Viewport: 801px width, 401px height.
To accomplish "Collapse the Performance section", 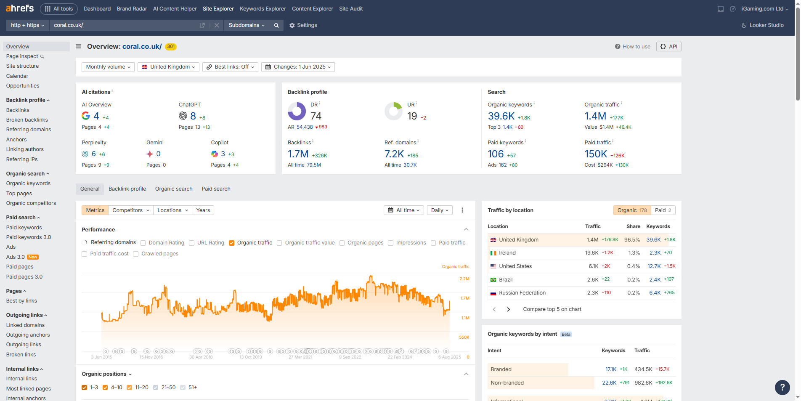I will 466,229.
